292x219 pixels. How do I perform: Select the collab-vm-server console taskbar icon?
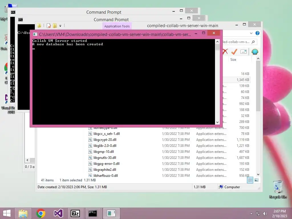111,213
